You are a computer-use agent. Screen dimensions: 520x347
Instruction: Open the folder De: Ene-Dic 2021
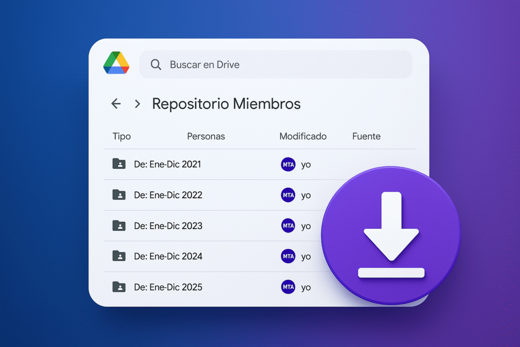coord(168,164)
